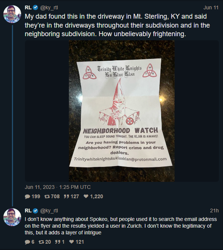The image size is (223, 250).
Task: Click the verified badge on second tweet
Action: pyautogui.click(x=35, y=211)
